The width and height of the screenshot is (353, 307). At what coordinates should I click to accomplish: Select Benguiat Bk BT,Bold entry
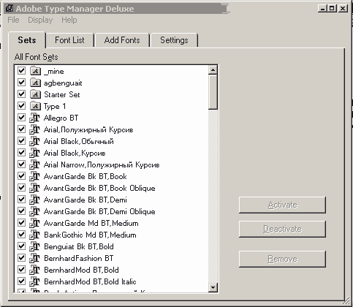click(x=79, y=246)
